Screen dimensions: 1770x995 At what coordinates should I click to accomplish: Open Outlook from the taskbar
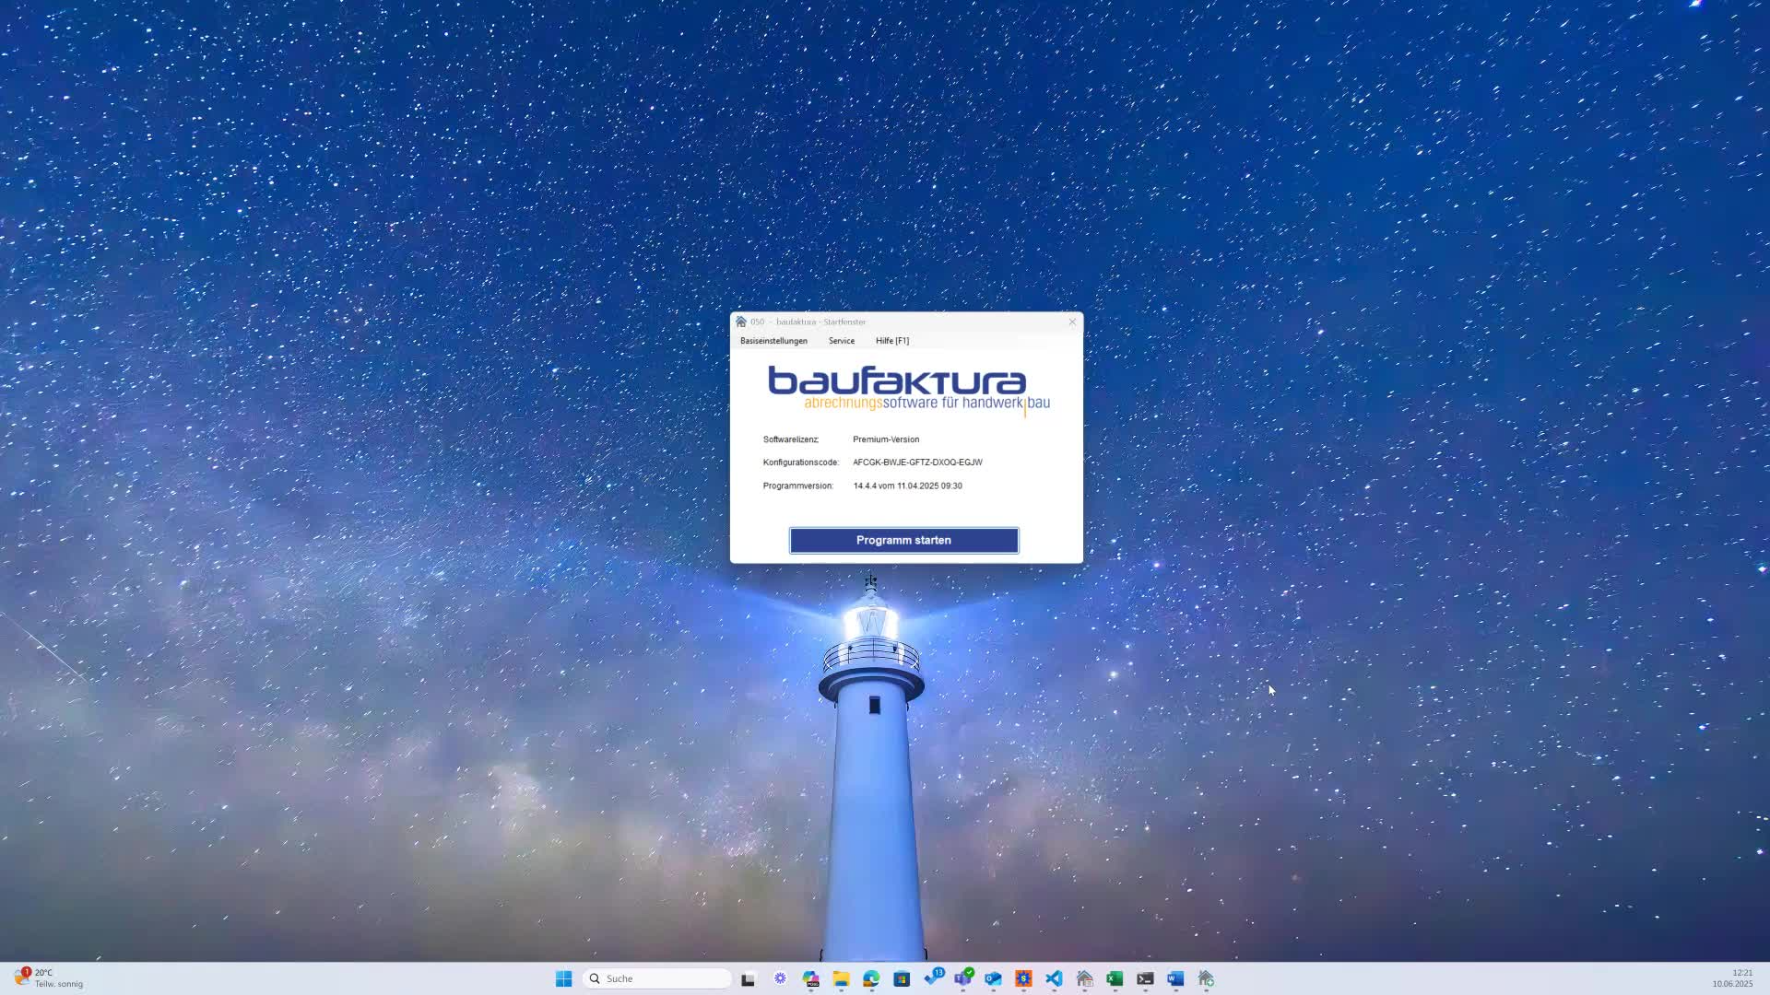pyautogui.click(x=993, y=978)
